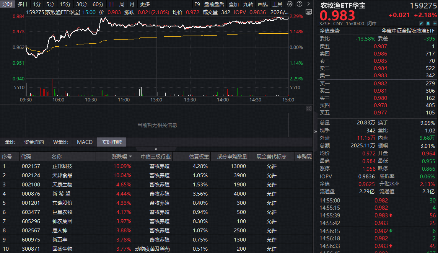438x253 pixels.
Task: Open chart settings gear icon
Action: pyautogui.click(x=290, y=4)
